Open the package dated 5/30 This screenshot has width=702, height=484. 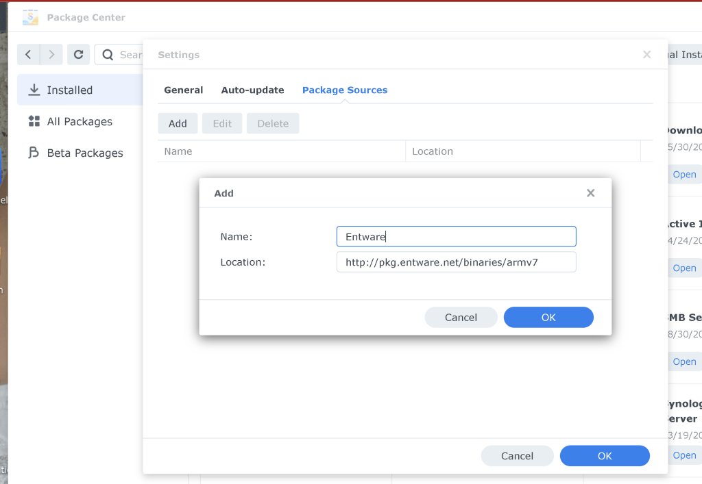tap(685, 175)
